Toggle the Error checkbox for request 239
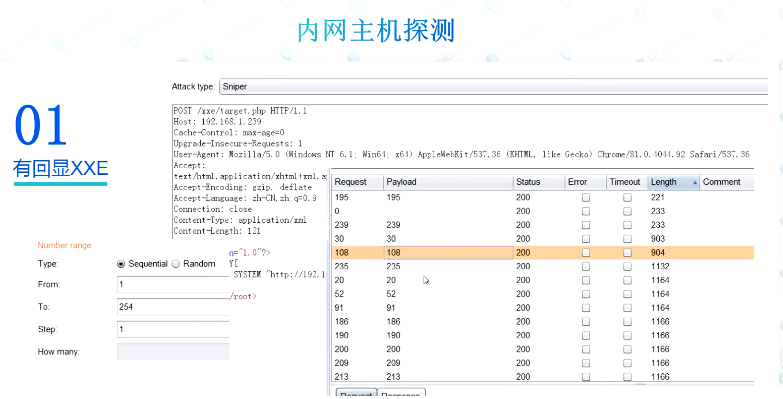The image size is (783, 399). 586,225
